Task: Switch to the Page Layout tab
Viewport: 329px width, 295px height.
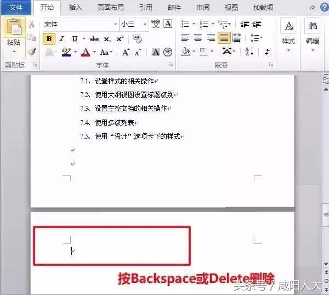Action: [111, 8]
